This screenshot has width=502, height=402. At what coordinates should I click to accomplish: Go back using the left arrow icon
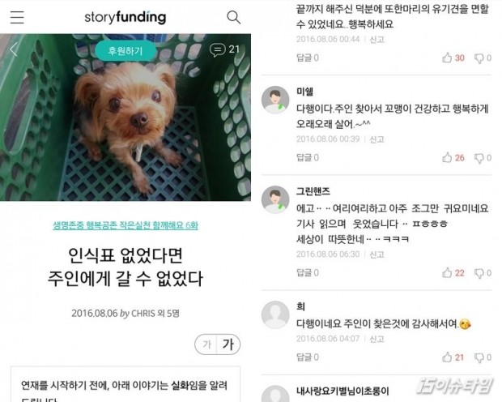point(14,49)
